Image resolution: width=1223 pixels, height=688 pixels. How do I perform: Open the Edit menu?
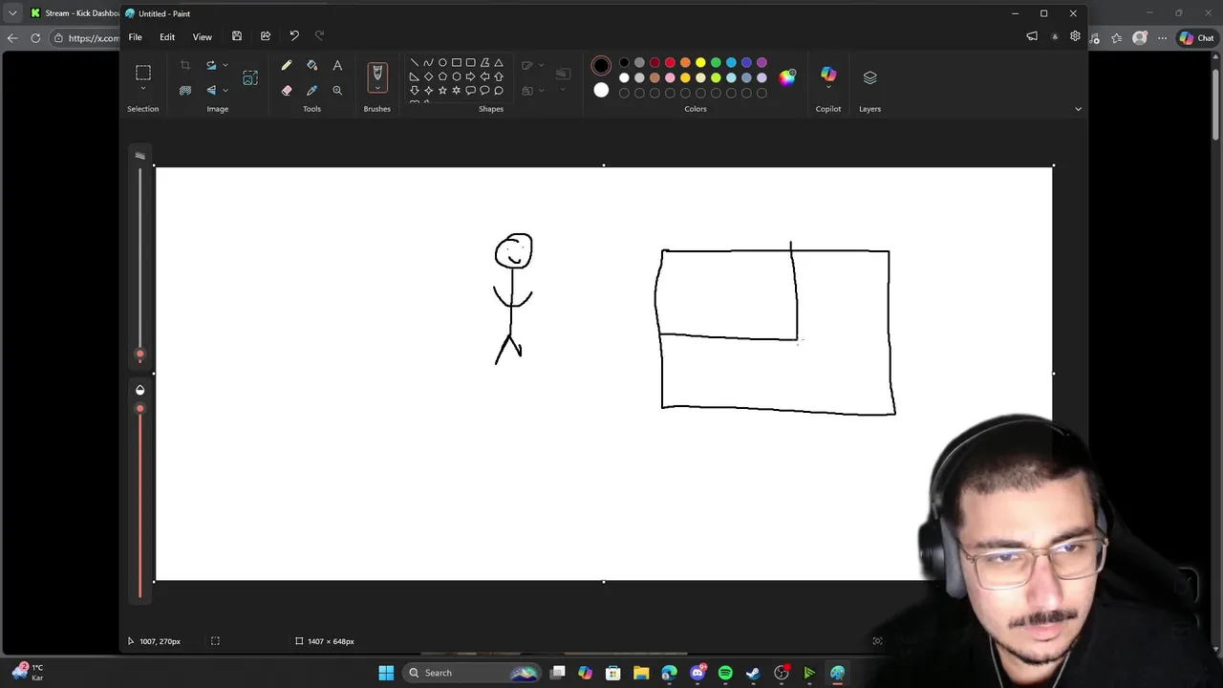167,37
